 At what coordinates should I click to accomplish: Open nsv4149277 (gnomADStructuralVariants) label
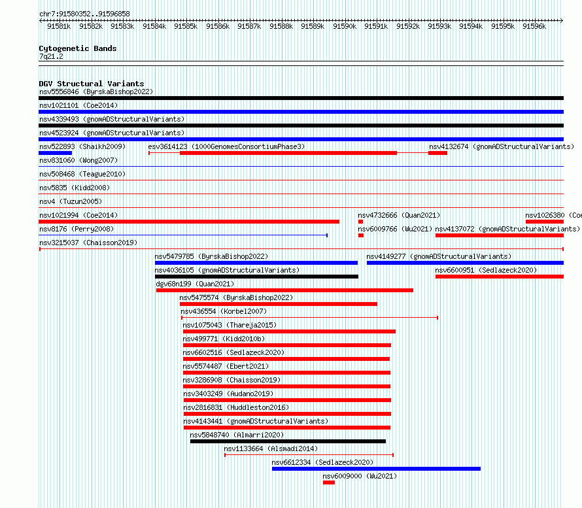(439, 256)
